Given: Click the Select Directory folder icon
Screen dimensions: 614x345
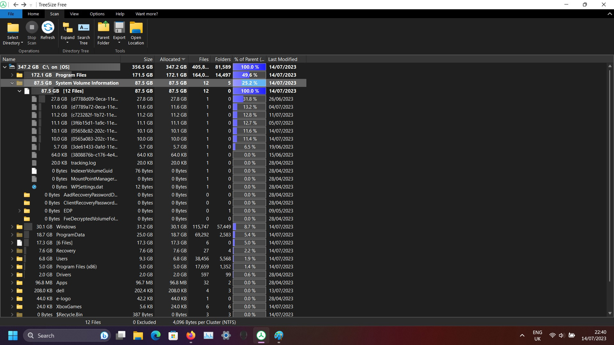Looking at the screenshot, I should pyautogui.click(x=13, y=28).
